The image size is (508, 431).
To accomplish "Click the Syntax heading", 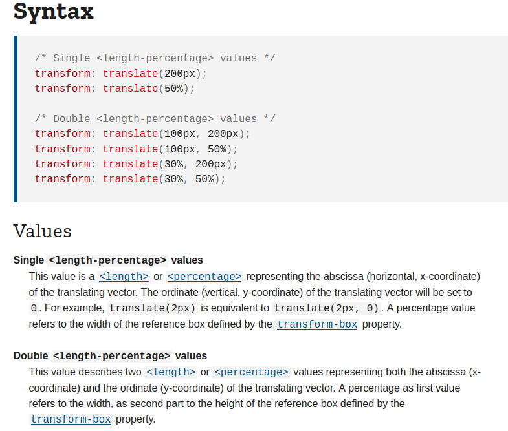I will [54, 11].
